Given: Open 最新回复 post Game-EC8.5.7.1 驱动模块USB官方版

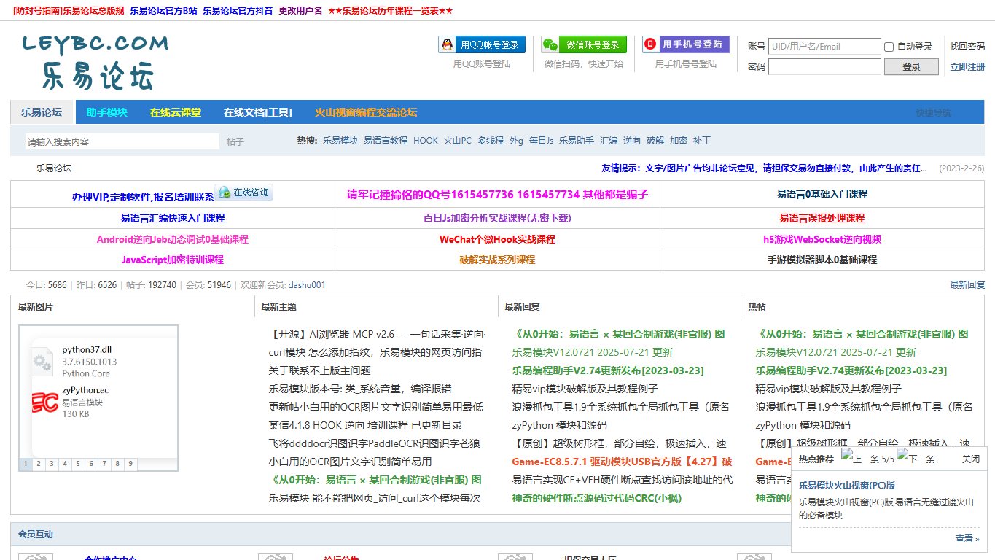Looking at the screenshot, I should pos(622,462).
